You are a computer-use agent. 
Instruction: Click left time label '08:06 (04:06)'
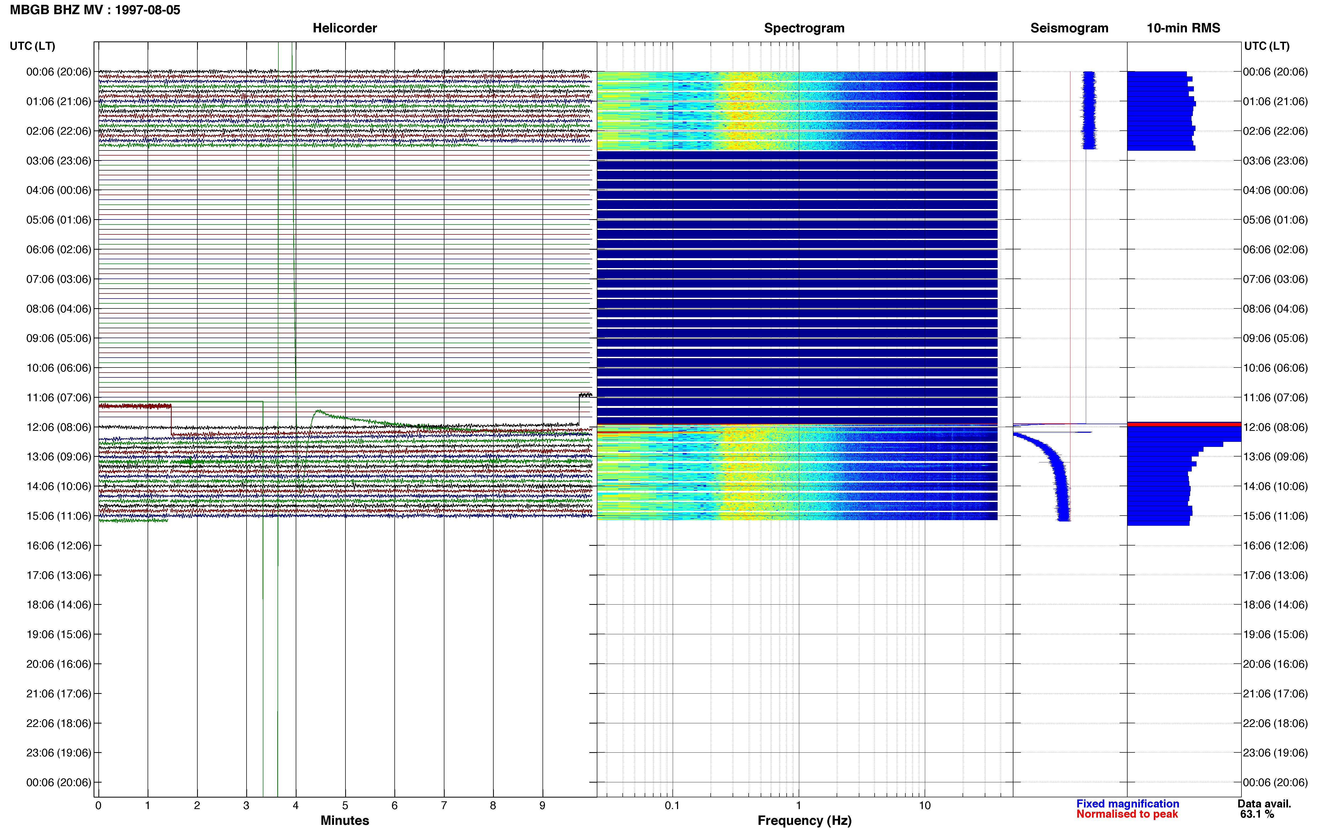pos(58,308)
